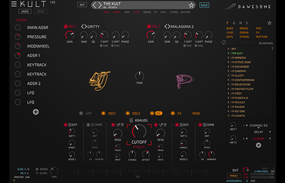This screenshot has height=183, width=285.
Task: Select F - YY AMNESIA patch
Action: coord(237,58)
